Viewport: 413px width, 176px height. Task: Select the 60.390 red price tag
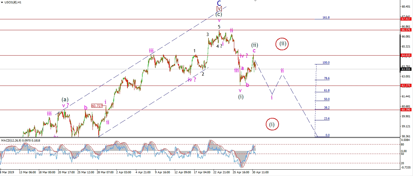click(406, 110)
